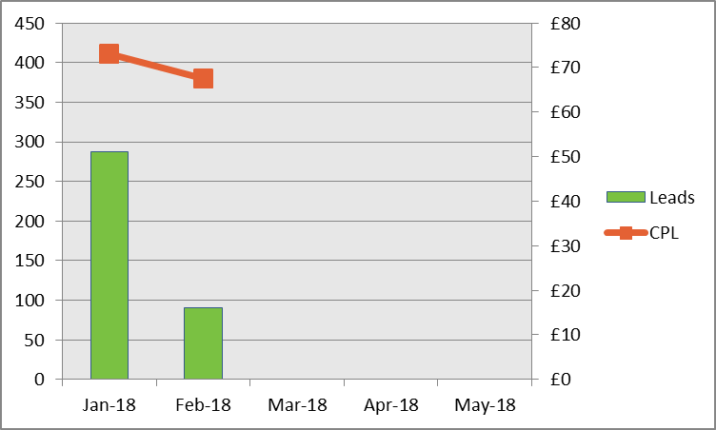The image size is (716, 430).
Task: Select the Feb-18 CPL square marker
Action: (203, 78)
